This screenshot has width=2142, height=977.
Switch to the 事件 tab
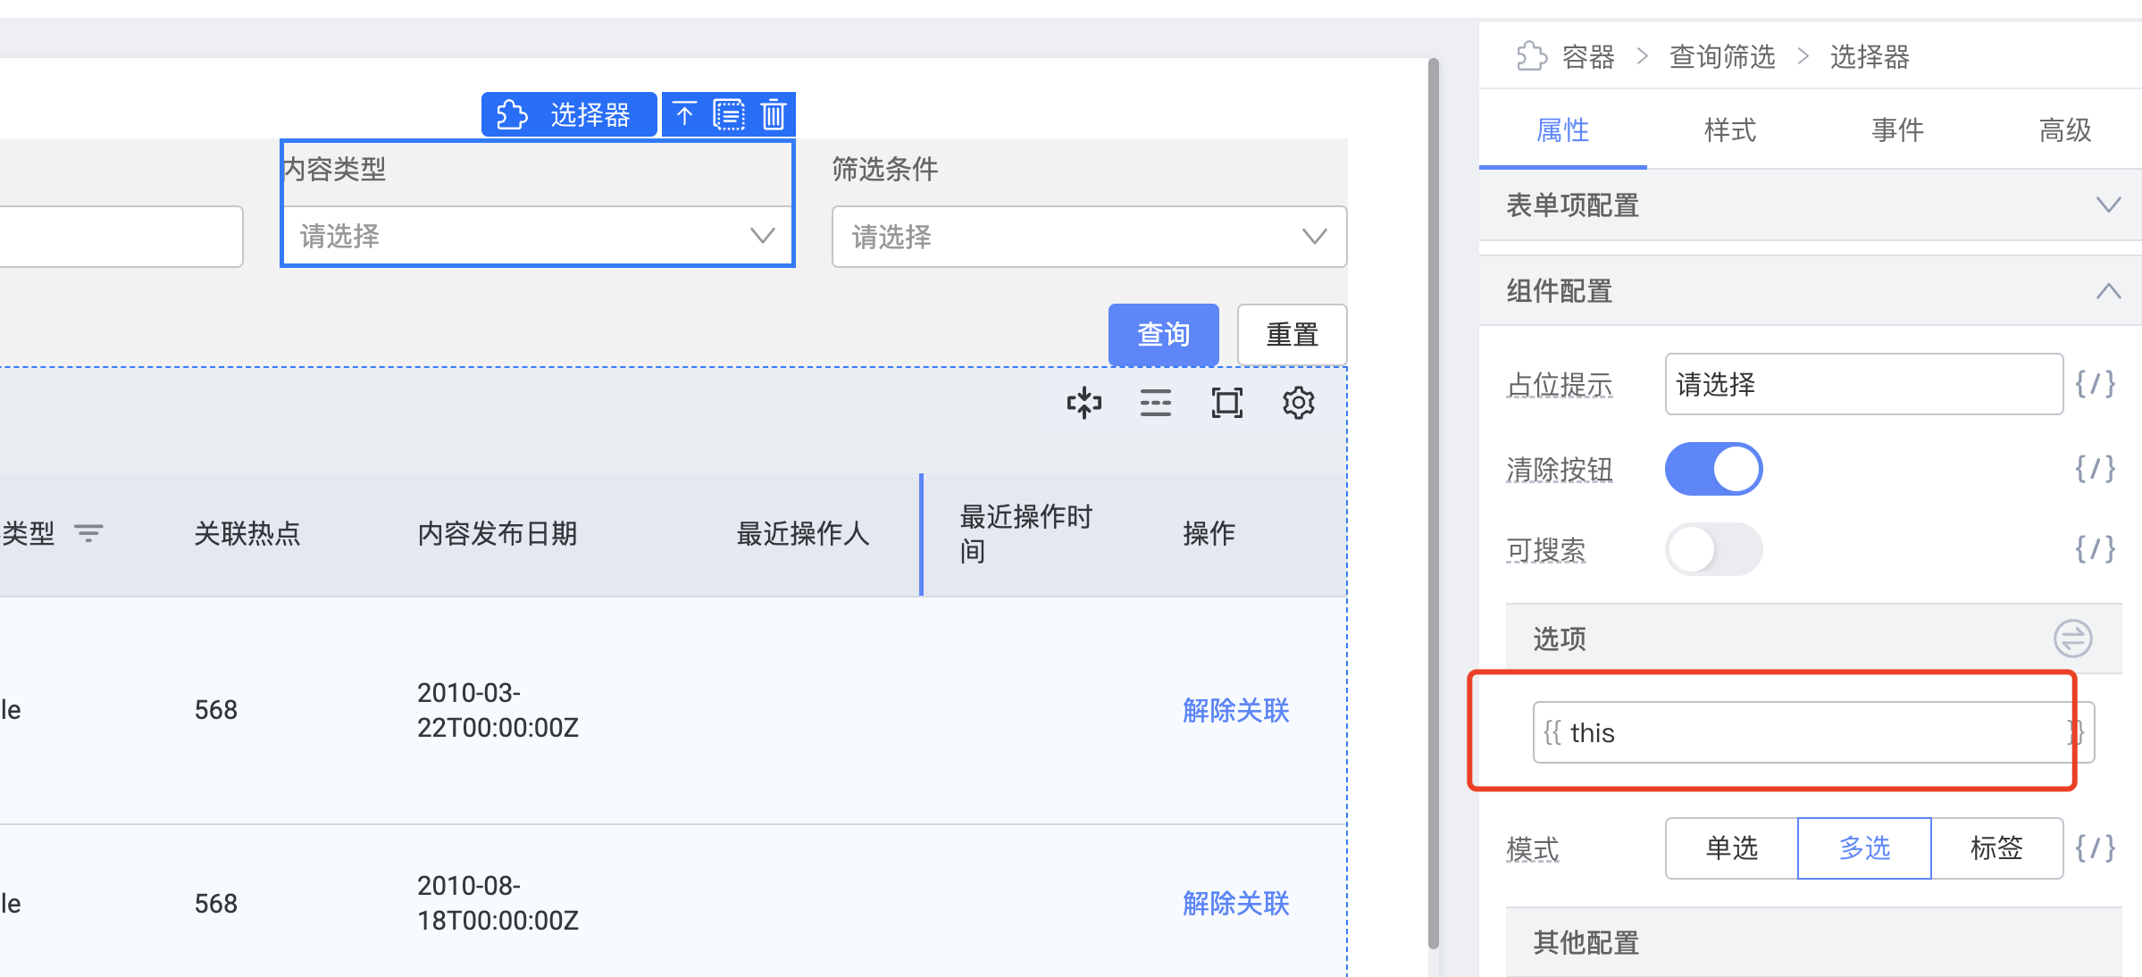(x=1896, y=129)
